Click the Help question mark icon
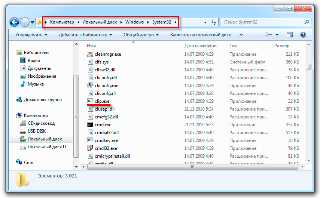Image resolution: width=320 pixels, height=198 pixels. [x=303, y=35]
